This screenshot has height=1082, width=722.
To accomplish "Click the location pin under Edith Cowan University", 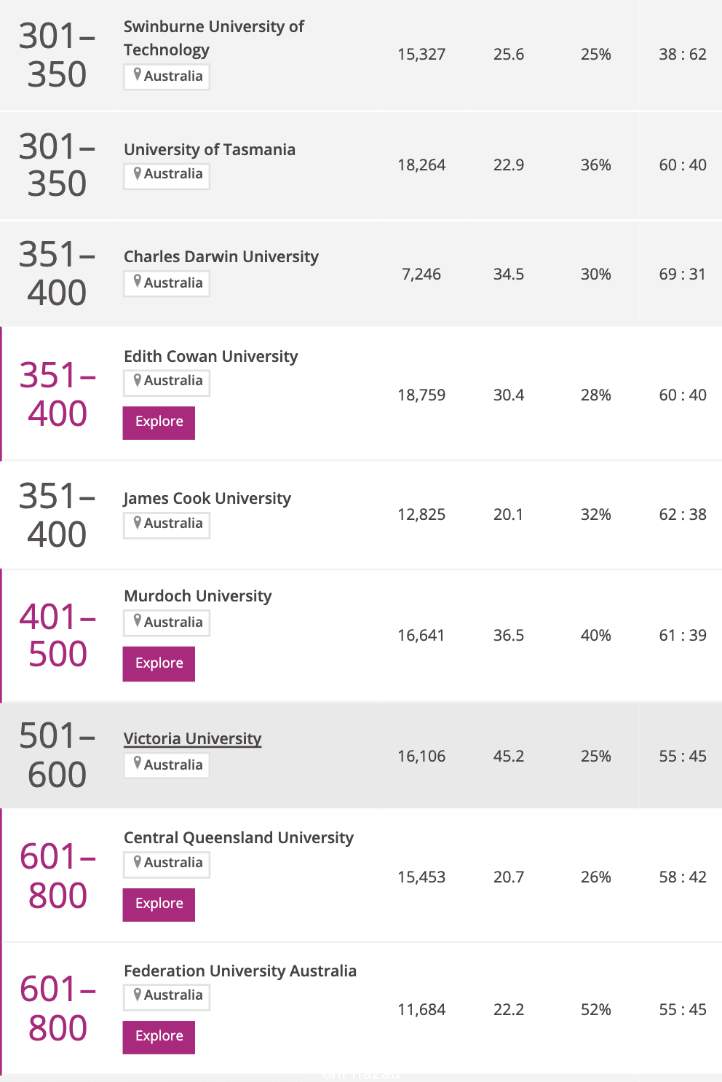I will 137,380.
